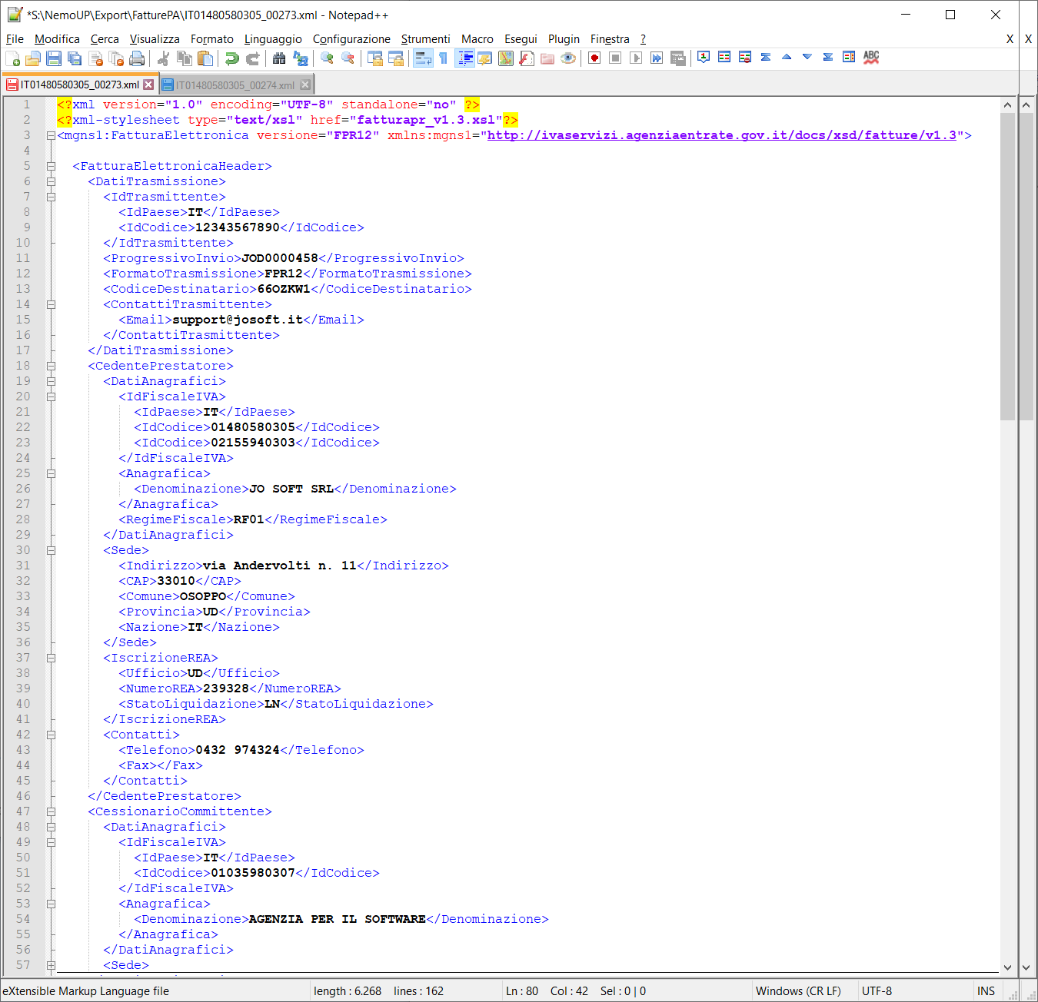
Task: Open the Configurazione menu
Action: tap(351, 39)
